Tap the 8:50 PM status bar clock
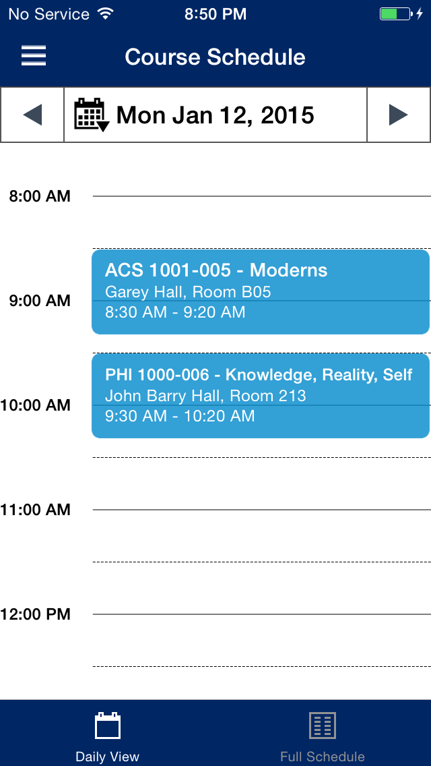The height and width of the screenshot is (766, 431). [215, 14]
